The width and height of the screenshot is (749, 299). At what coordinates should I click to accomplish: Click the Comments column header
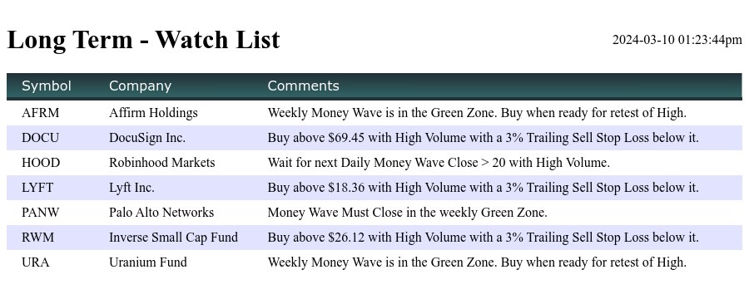click(303, 86)
